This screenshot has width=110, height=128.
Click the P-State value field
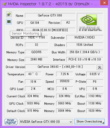pyautogui.click(x=95, y=82)
